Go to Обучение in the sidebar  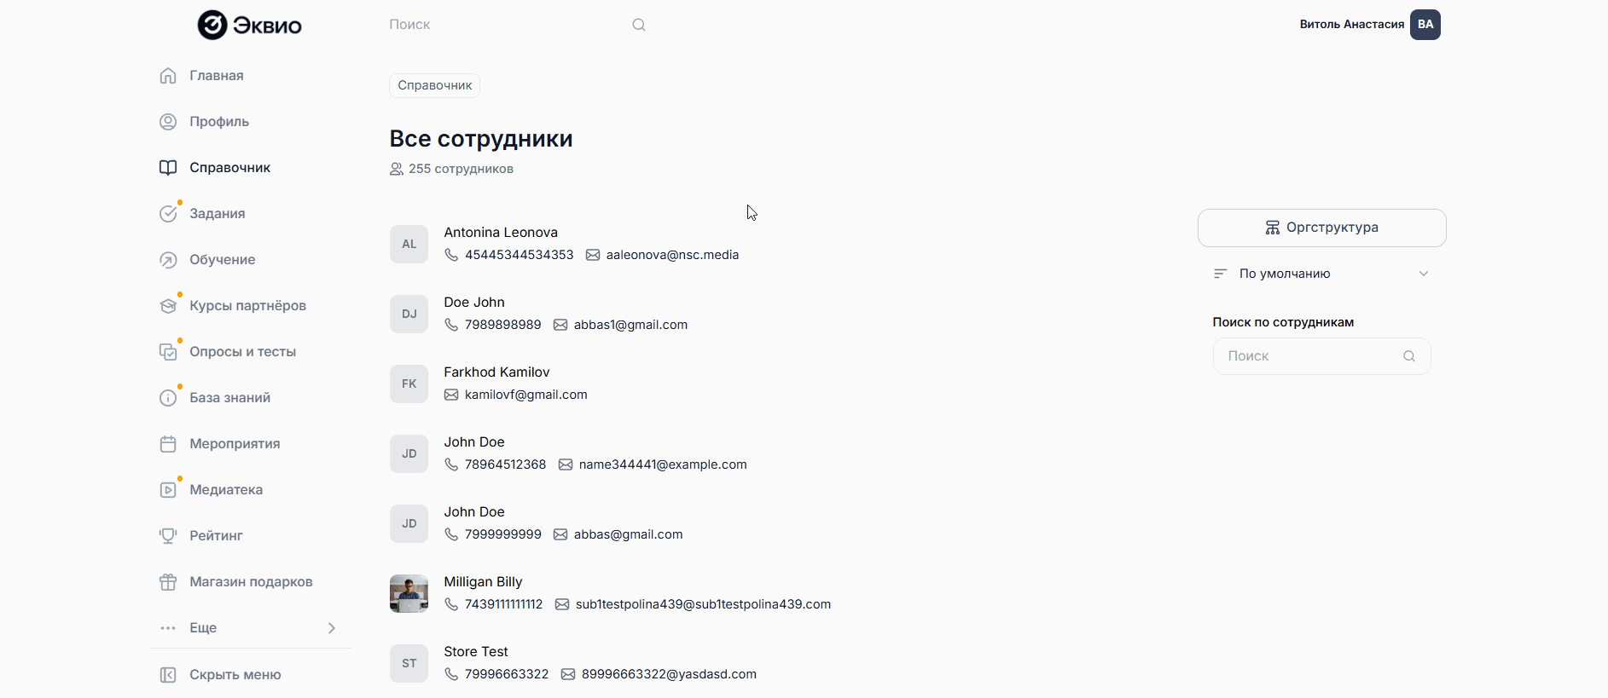[x=222, y=260]
